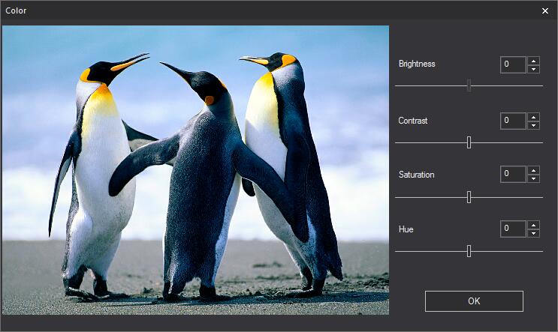
Task: Click the penguins preview image
Action: tap(195, 170)
